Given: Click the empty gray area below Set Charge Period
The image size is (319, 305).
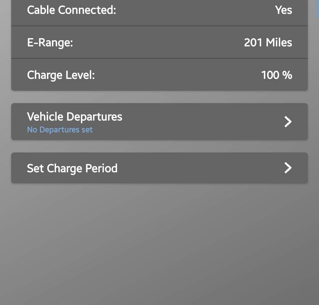Looking at the screenshot, I should 159,244.
